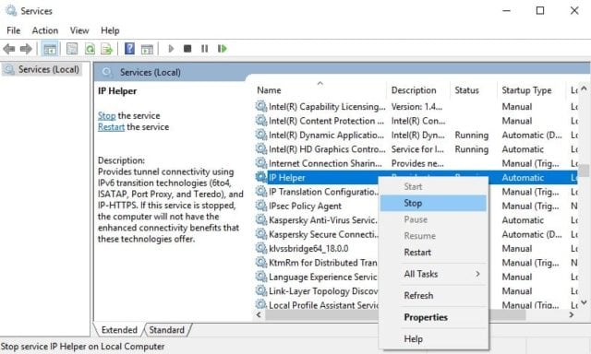This screenshot has width=591, height=354.
Task: Click the Services app title bar icon
Action: pyautogui.click(x=11, y=10)
